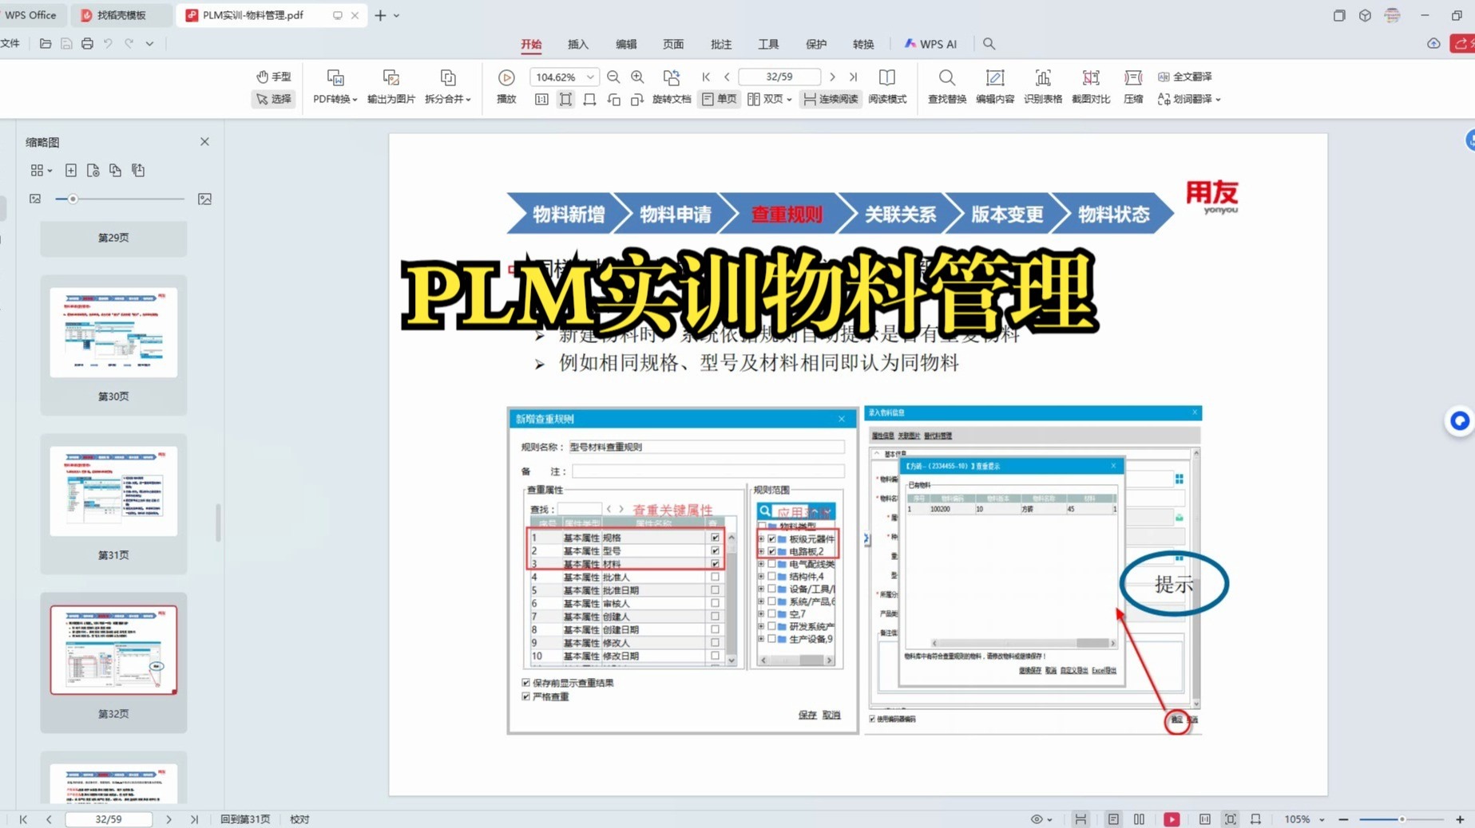The image size is (1475, 828).
Task: Click the add page icon in the thumbnail panel
Action: coord(71,170)
